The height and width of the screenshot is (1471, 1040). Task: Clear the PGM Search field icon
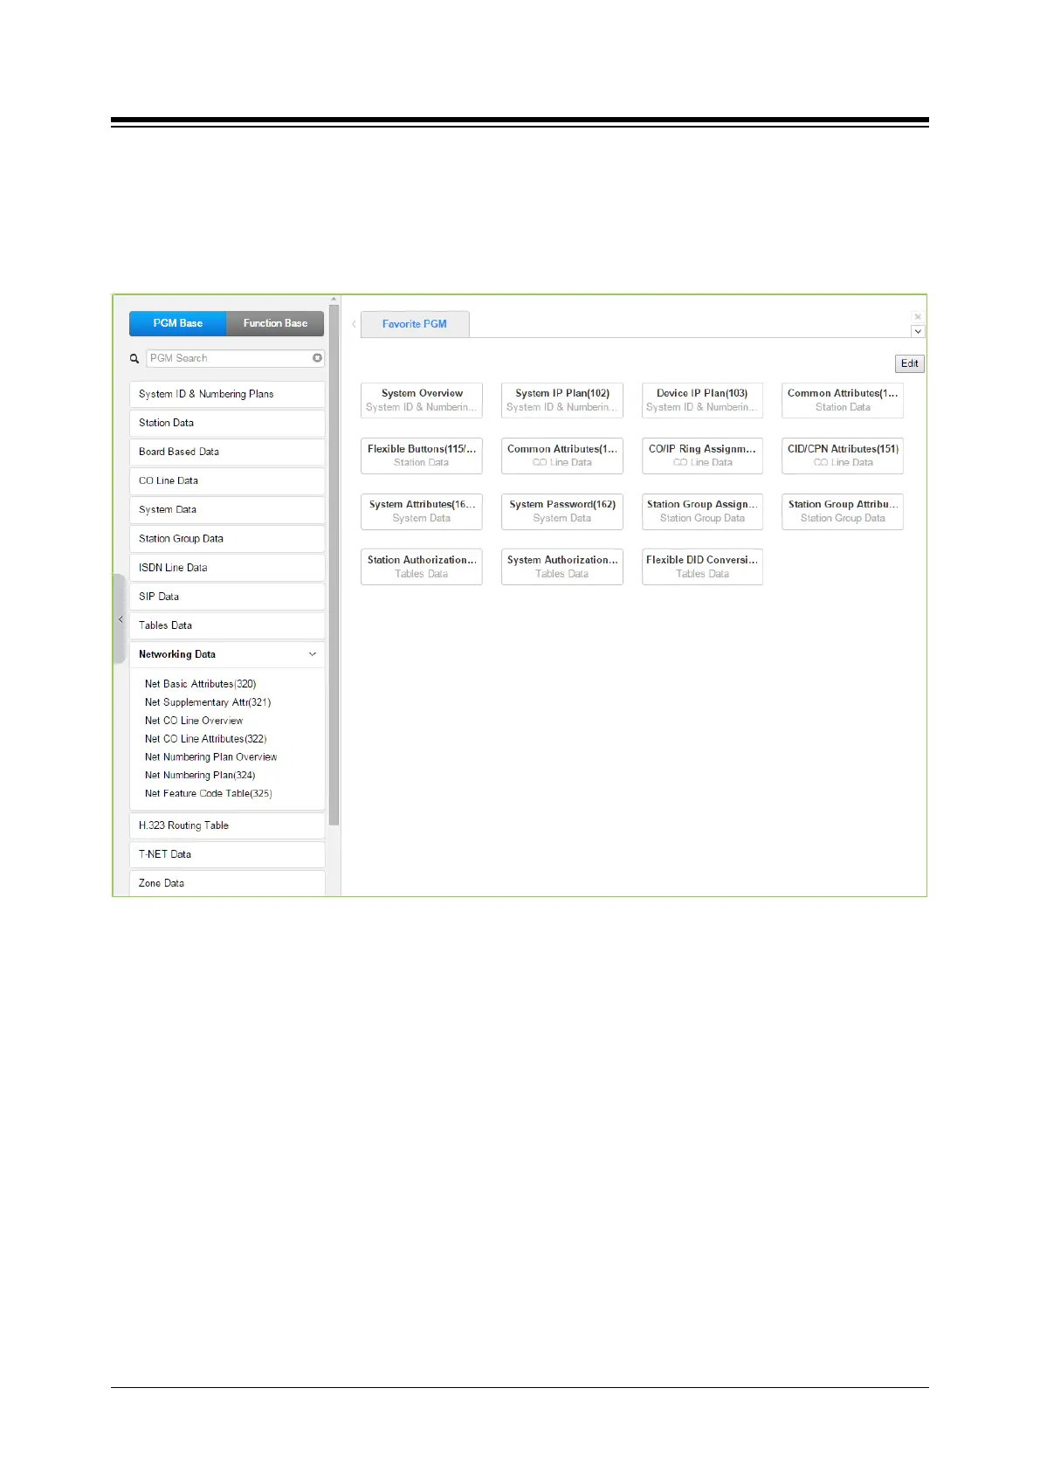coord(317,358)
